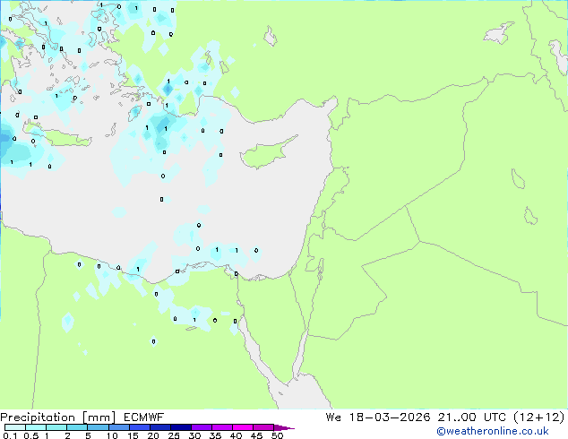The width and height of the screenshot is (568, 439).
Task: Open the weatheronline.co.uk copyright link
Action: point(493,431)
